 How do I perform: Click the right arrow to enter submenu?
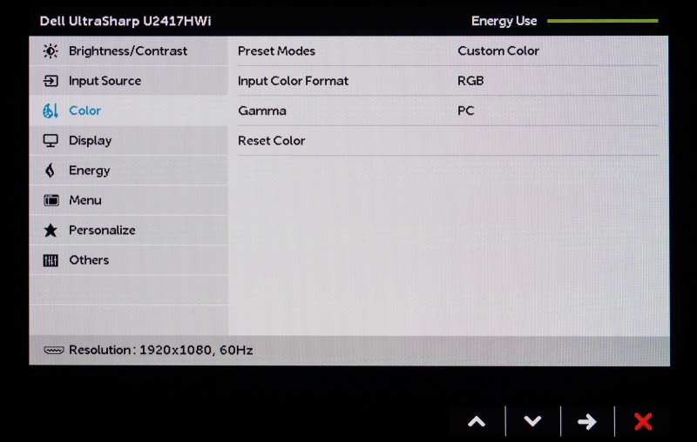(x=587, y=421)
